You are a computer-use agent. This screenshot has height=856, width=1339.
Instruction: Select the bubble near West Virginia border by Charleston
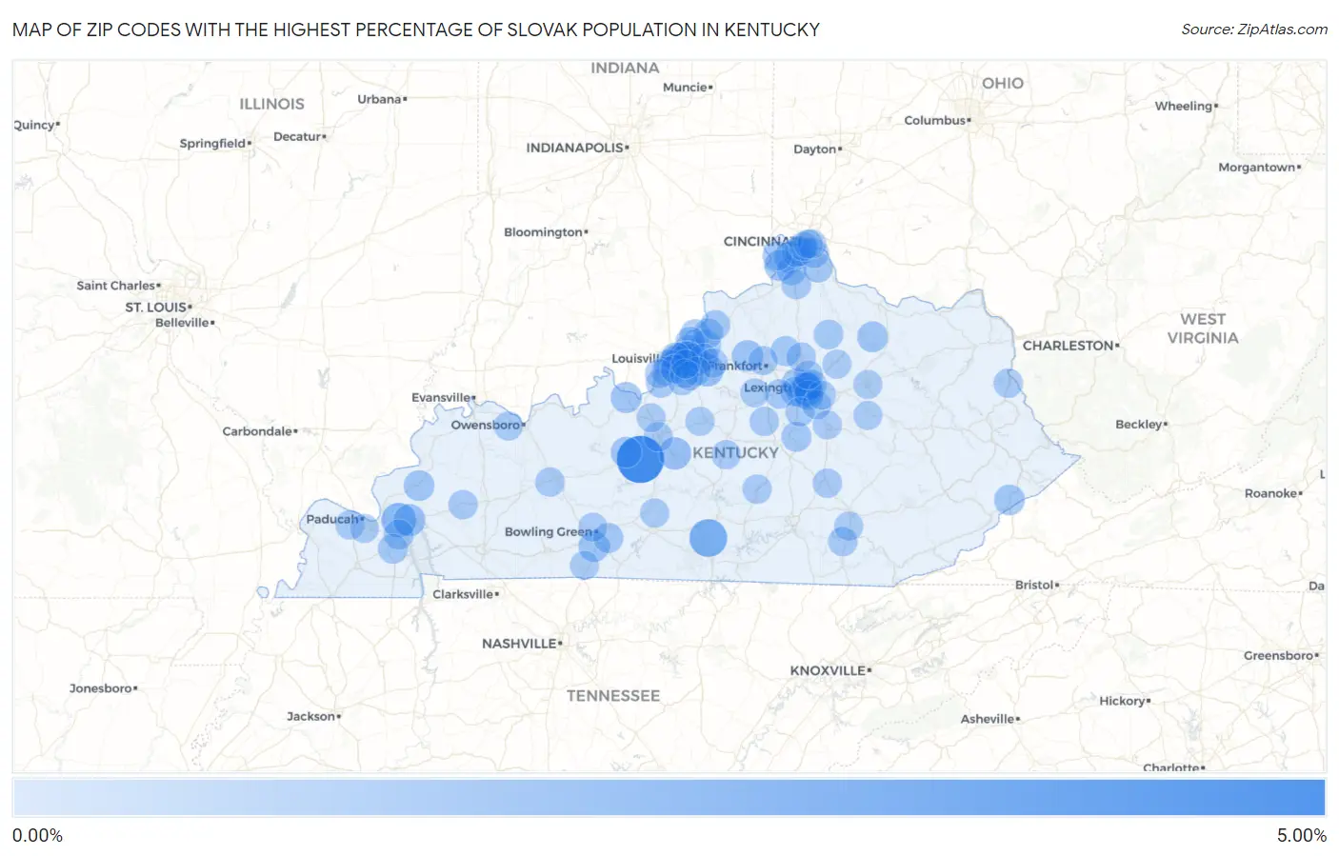[x=1008, y=384]
